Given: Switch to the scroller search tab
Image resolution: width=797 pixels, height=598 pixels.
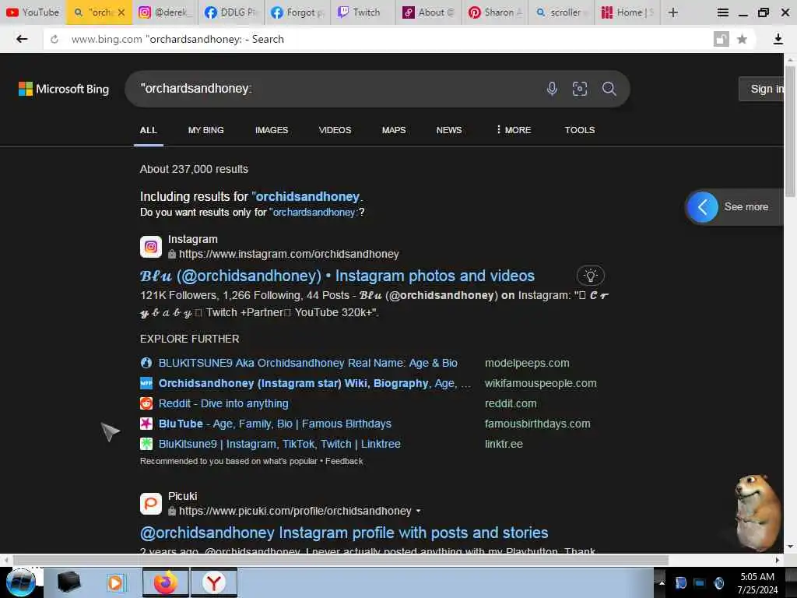Looking at the screenshot, I should coord(560,12).
